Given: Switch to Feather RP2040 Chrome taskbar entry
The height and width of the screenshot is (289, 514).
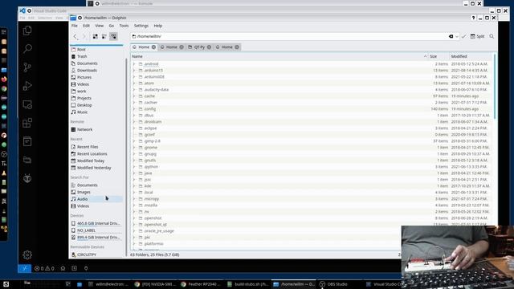Looking at the screenshot, I should [200, 284].
